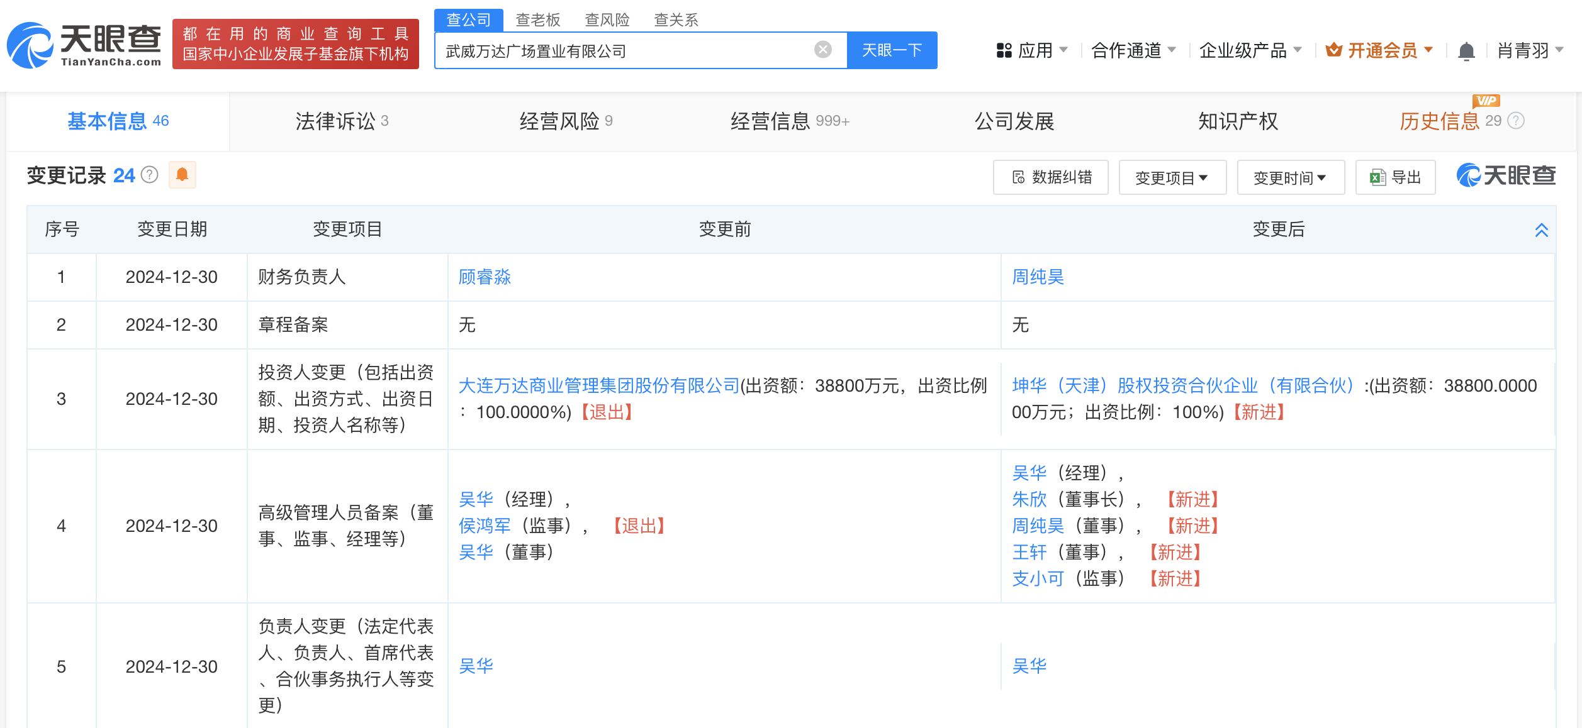Switch to the 查关系 search tab
Viewport: 1582px width, 728px height.
(676, 20)
